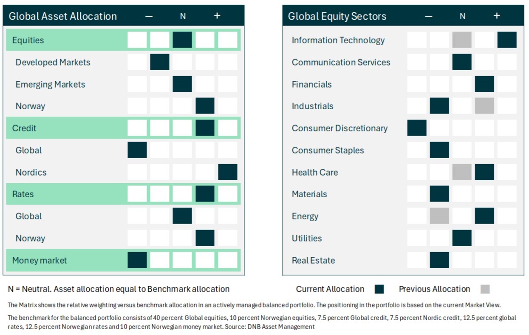Click the gray previous cell for Industrials
Image resolution: width=529 pixels, height=335 pixels.
tap(484, 106)
